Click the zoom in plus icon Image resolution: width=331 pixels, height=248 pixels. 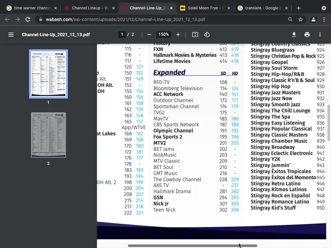pos(178,35)
